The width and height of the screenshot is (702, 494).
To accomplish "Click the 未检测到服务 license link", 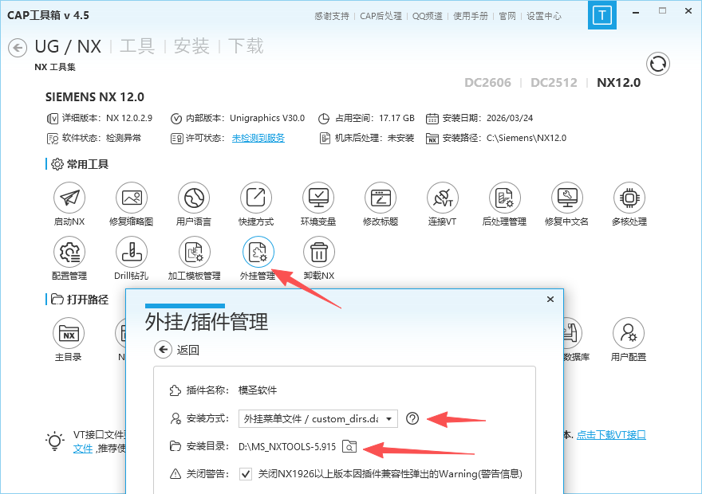I will (258, 138).
